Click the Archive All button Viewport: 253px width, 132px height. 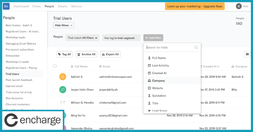[86, 54]
